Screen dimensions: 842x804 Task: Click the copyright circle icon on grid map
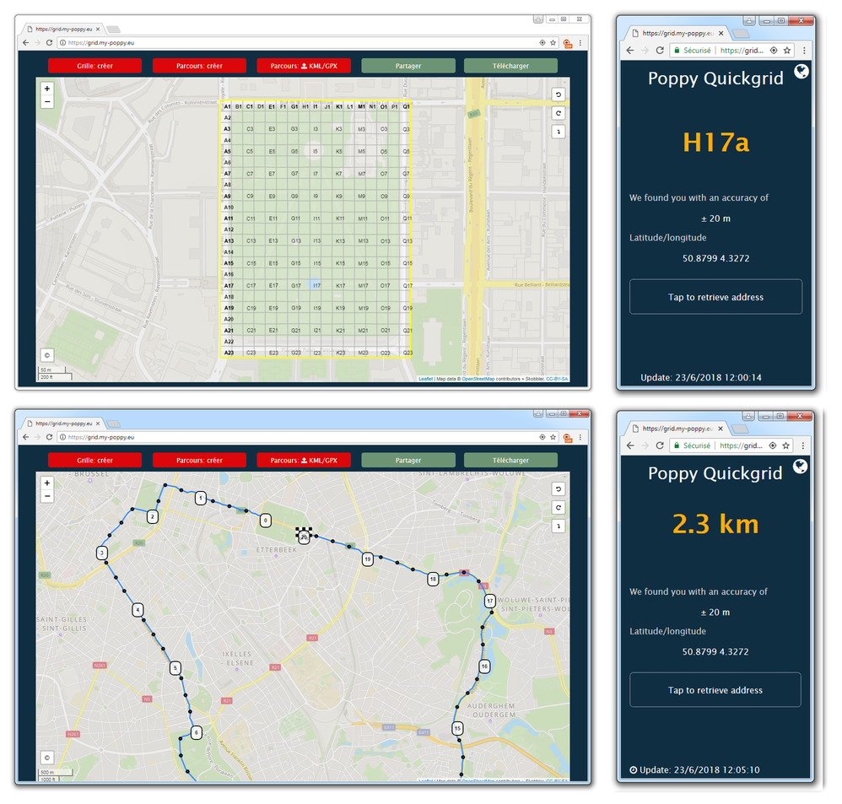point(47,355)
